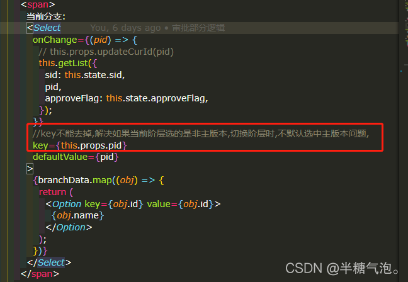The image size is (408, 282).
Task: Click the {obj.name} expression
Action: point(77,216)
